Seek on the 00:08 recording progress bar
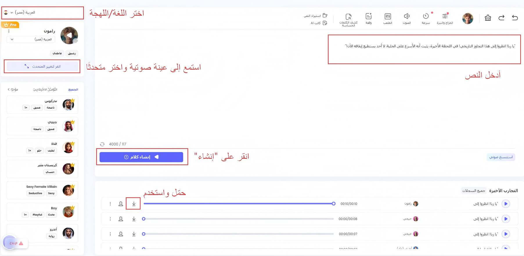 238,219
